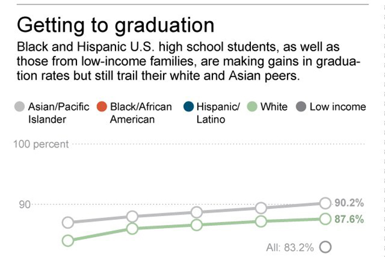The width and height of the screenshot is (385, 257).
Task: Click the "Getting to graduation" chart title
Action: point(116,25)
